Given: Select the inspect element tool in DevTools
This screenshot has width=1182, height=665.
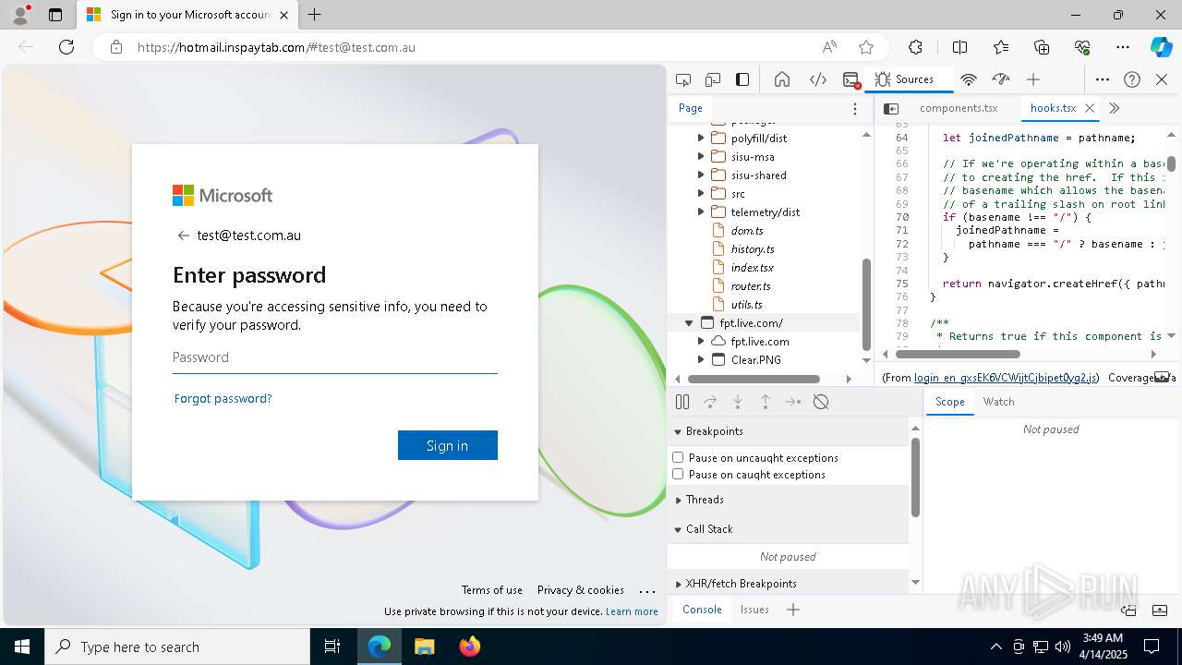Looking at the screenshot, I should (x=683, y=79).
